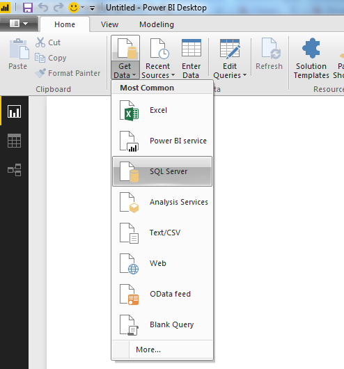Viewport: 344px width, 369px height.
Task: Choose Power BI service data source
Action: tap(162, 141)
